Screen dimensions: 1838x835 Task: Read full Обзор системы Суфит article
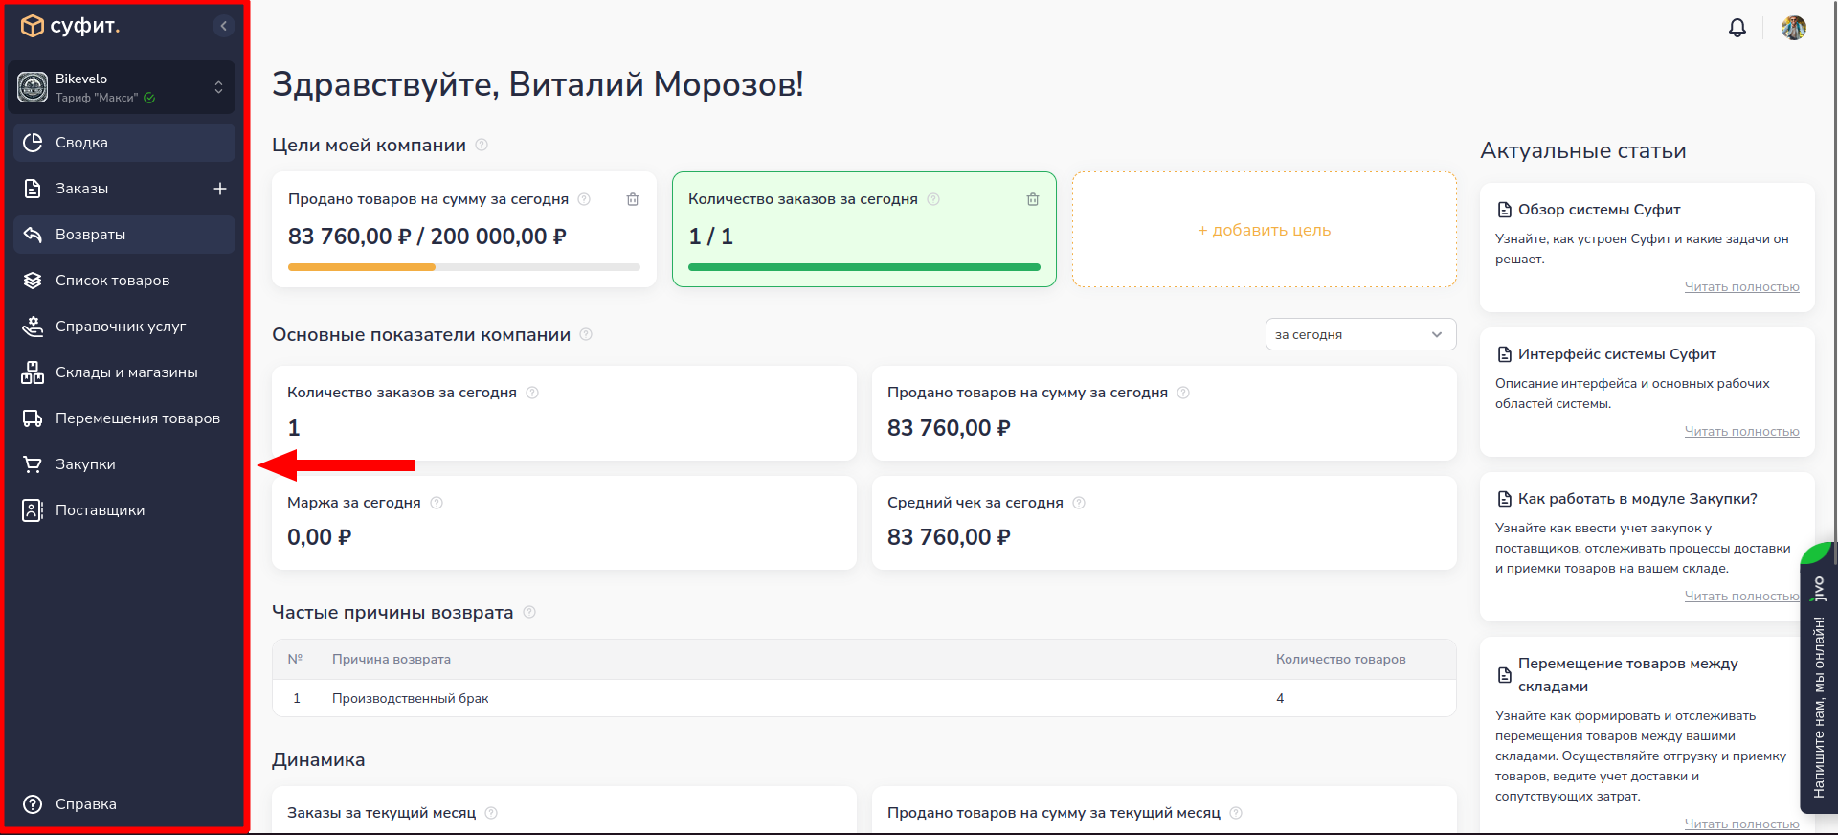1742,286
